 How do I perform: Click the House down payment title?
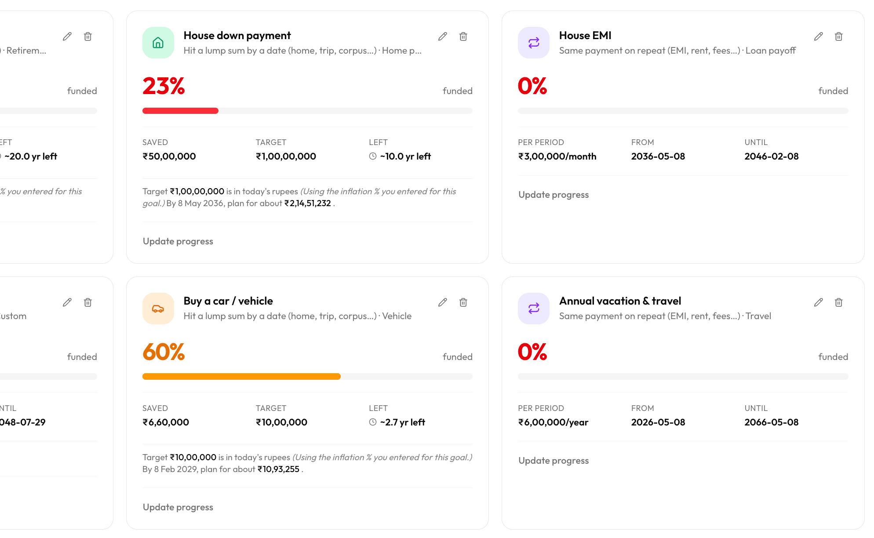[x=237, y=36]
